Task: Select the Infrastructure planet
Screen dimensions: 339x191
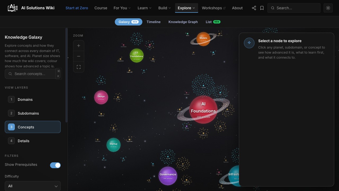Action: point(234,176)
